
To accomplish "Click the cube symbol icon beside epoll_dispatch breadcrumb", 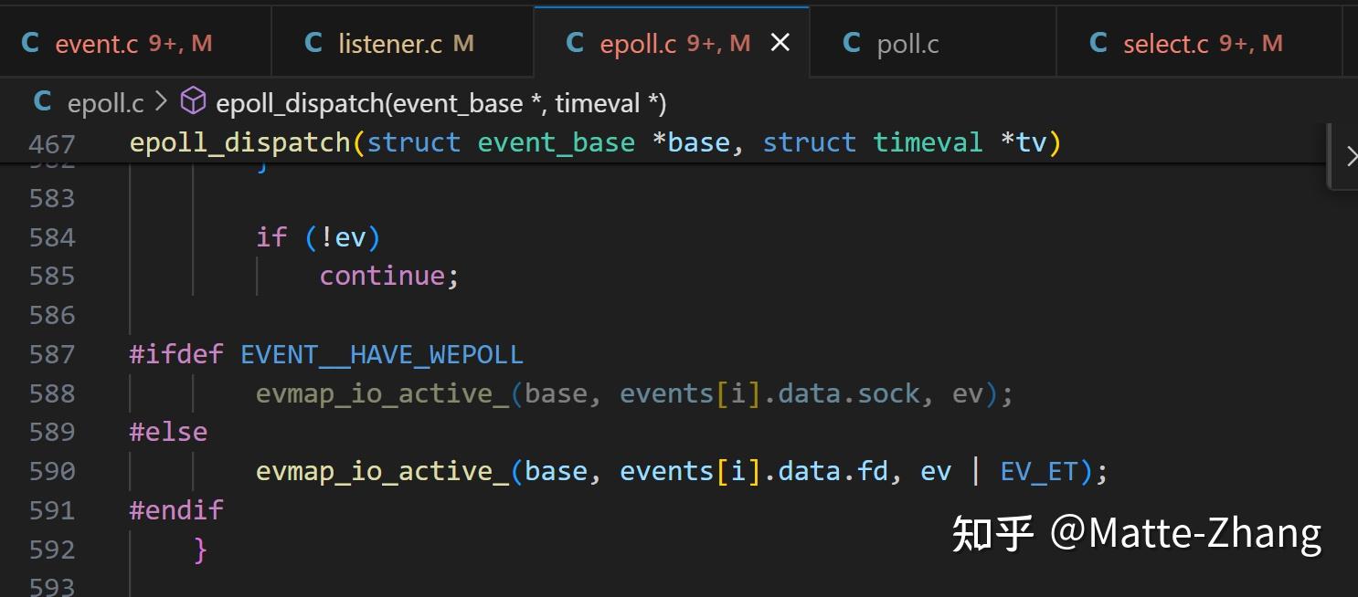I will point(193,102).
